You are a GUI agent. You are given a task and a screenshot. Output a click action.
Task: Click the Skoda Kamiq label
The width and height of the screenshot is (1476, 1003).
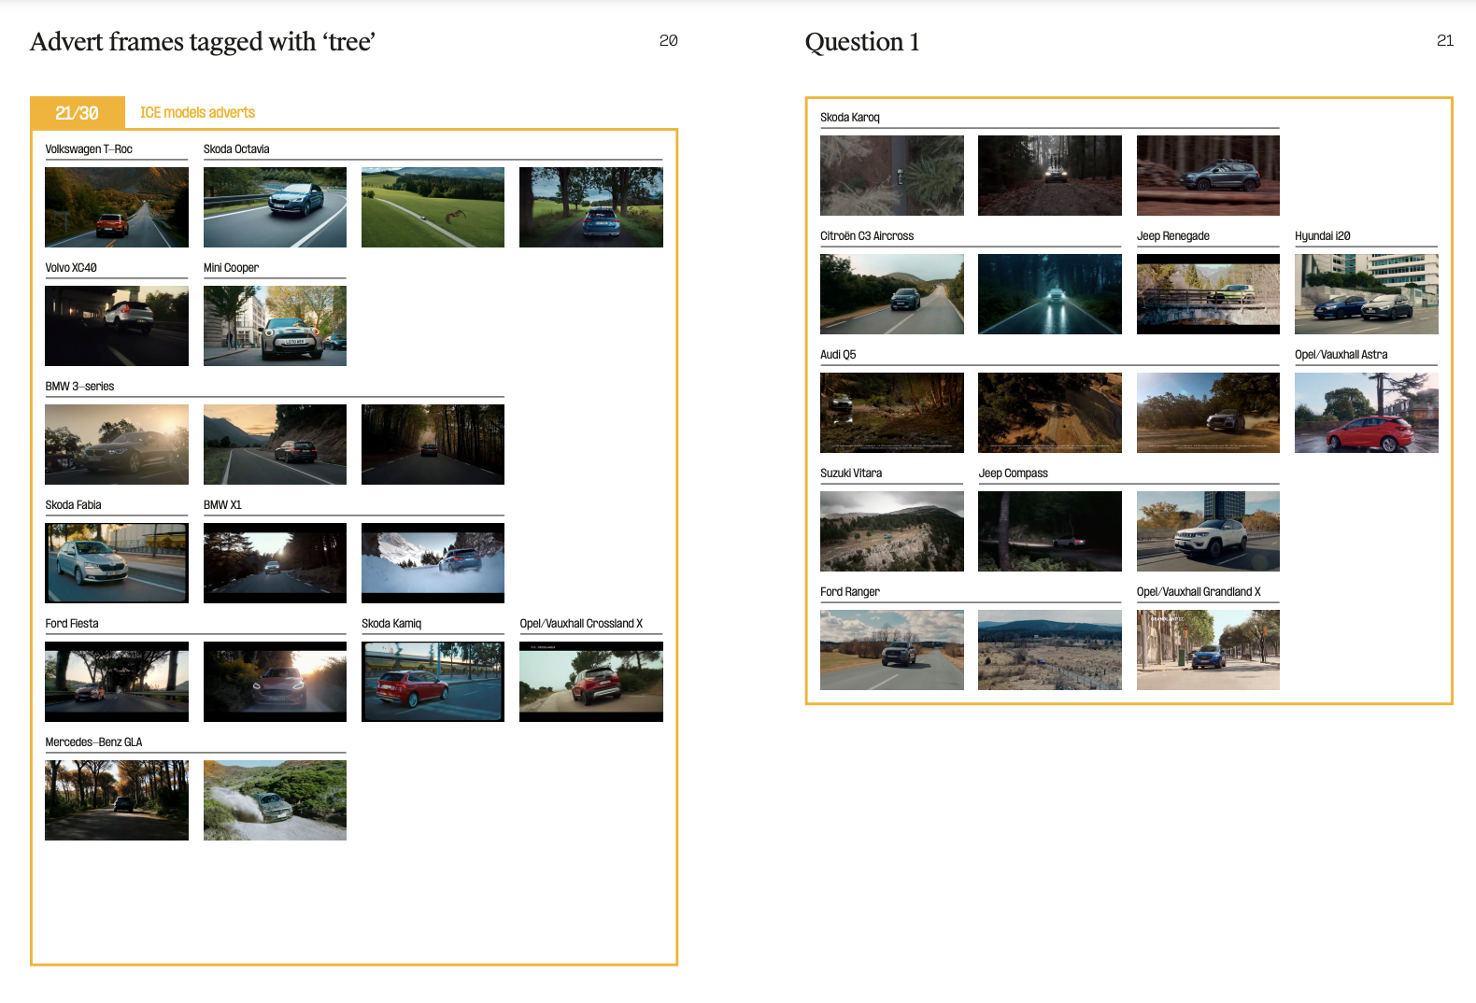[391, 624]
